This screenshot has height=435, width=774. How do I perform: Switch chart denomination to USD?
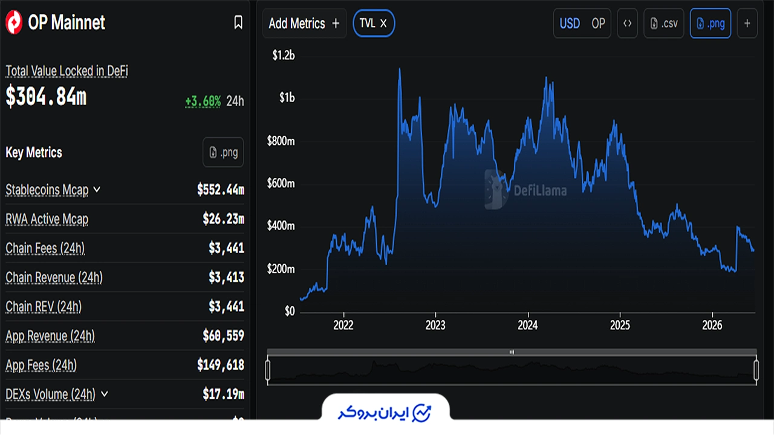point(570,24)
